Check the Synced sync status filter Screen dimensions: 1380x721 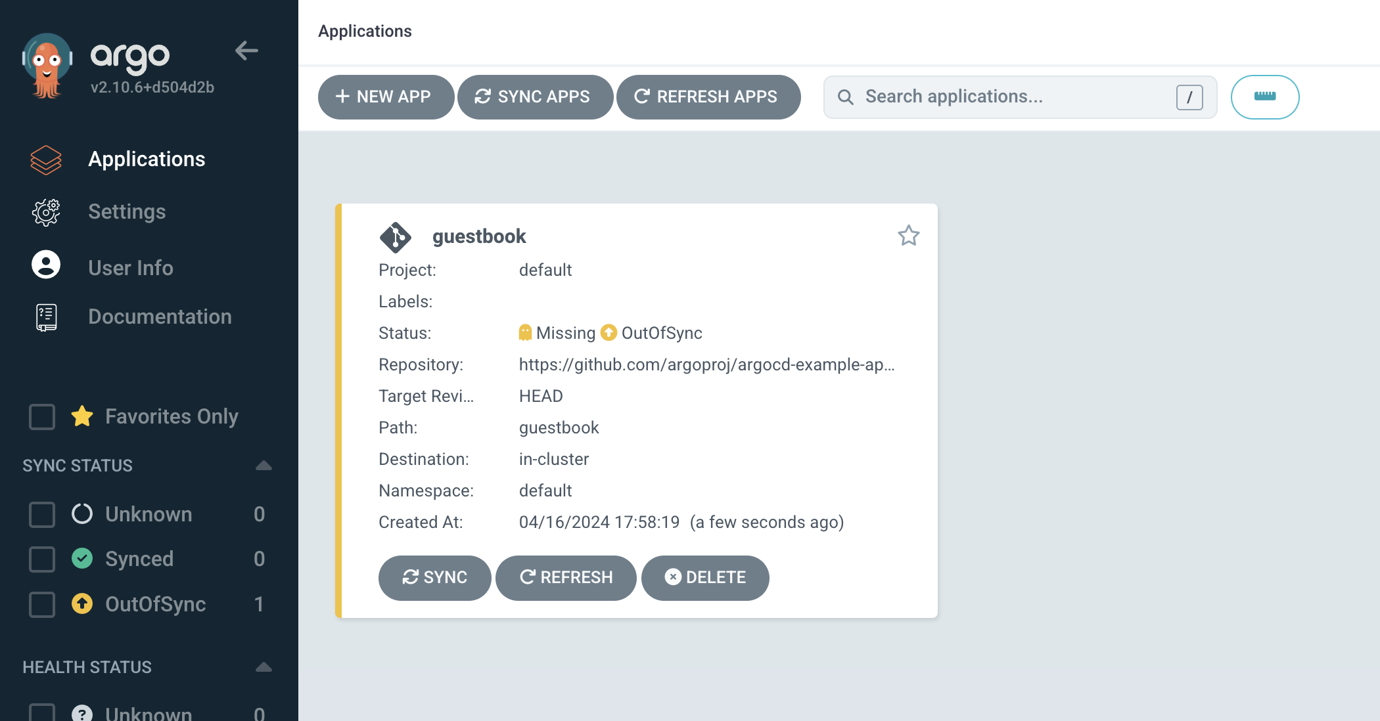tap(42, 559)
